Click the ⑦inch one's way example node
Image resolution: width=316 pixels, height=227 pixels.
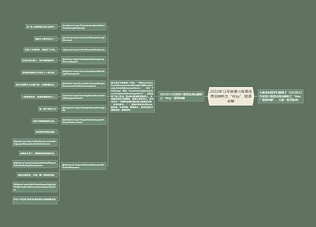coord(83,96)
